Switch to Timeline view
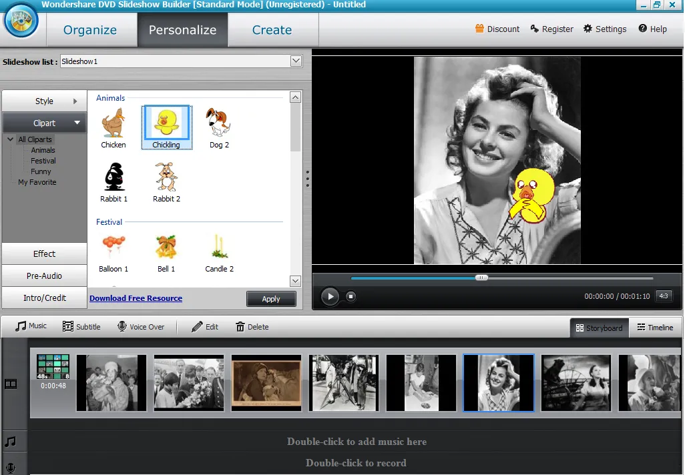 coord(655,327)
